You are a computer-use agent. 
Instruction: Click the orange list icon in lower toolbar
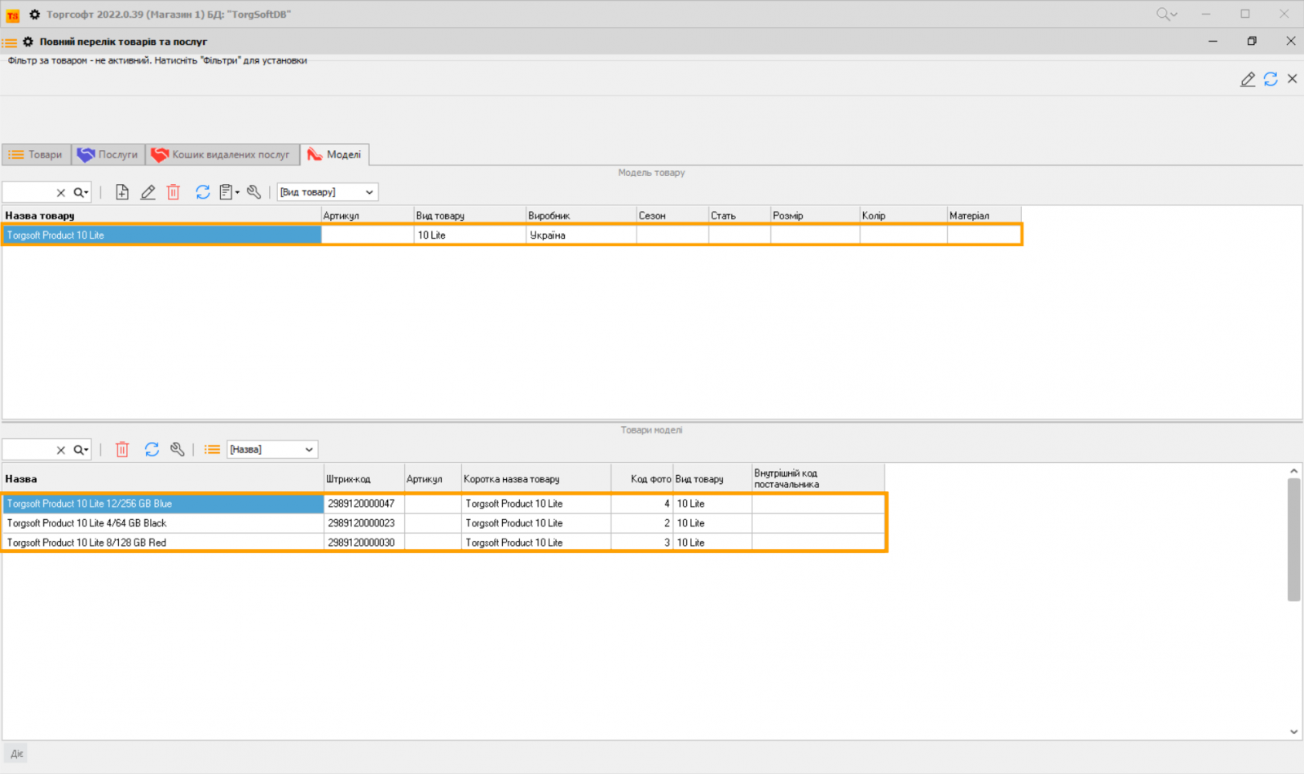212,450
